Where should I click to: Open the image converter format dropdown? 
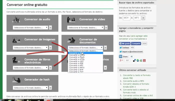point(30,48)
